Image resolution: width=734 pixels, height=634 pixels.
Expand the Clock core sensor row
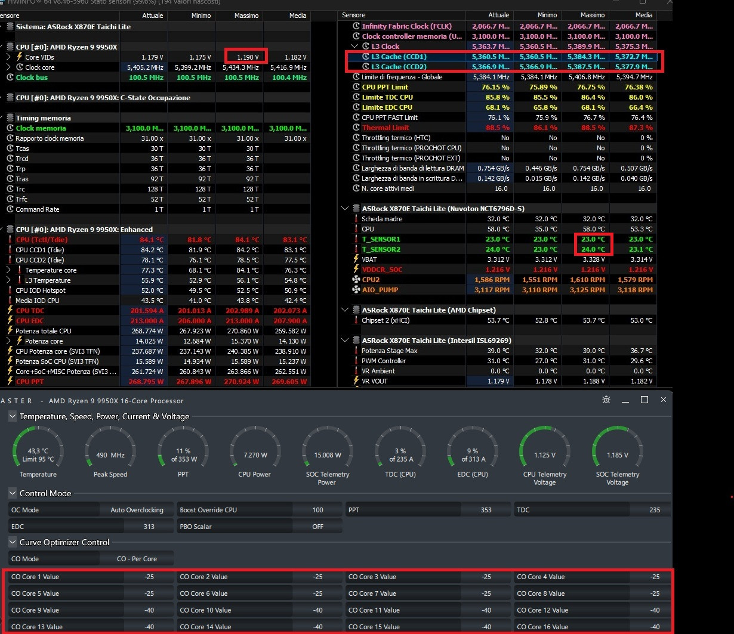pos(8,67)
